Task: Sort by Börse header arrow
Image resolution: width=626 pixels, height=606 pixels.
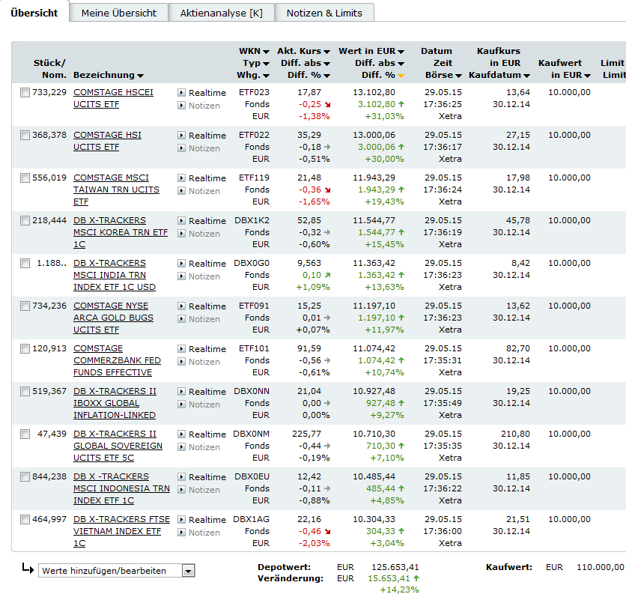Action: point(458,76)
